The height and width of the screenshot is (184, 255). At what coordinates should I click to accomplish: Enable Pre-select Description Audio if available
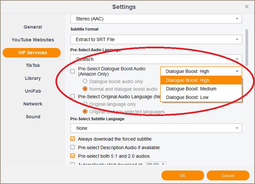[x=73, y=148]
